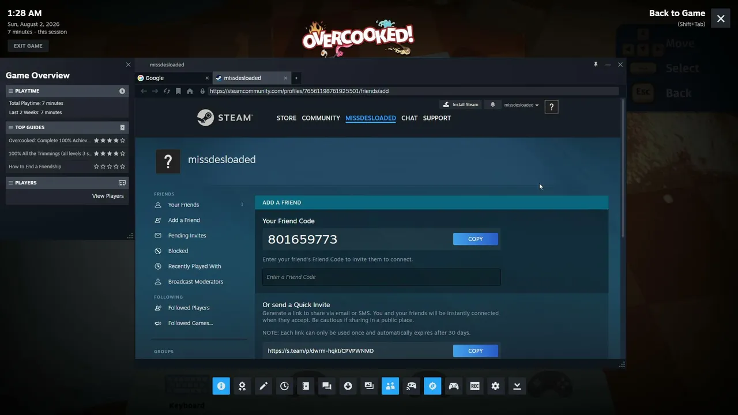The height and width of the screenshot is (415, 738).
Task: Click the PLAYERS section header handle
Action: (10, 183)
